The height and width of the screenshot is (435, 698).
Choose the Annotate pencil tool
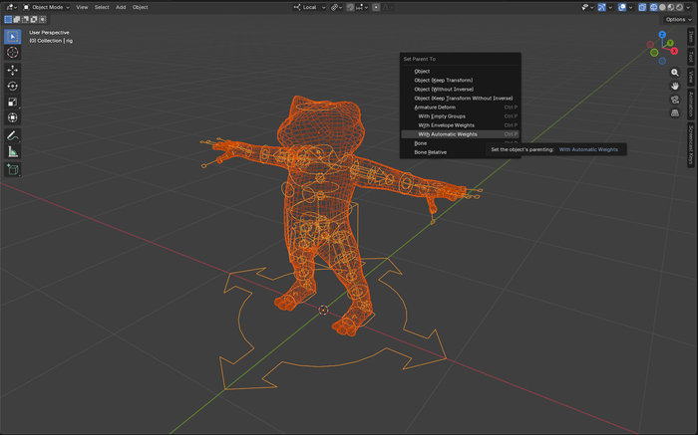13,134
